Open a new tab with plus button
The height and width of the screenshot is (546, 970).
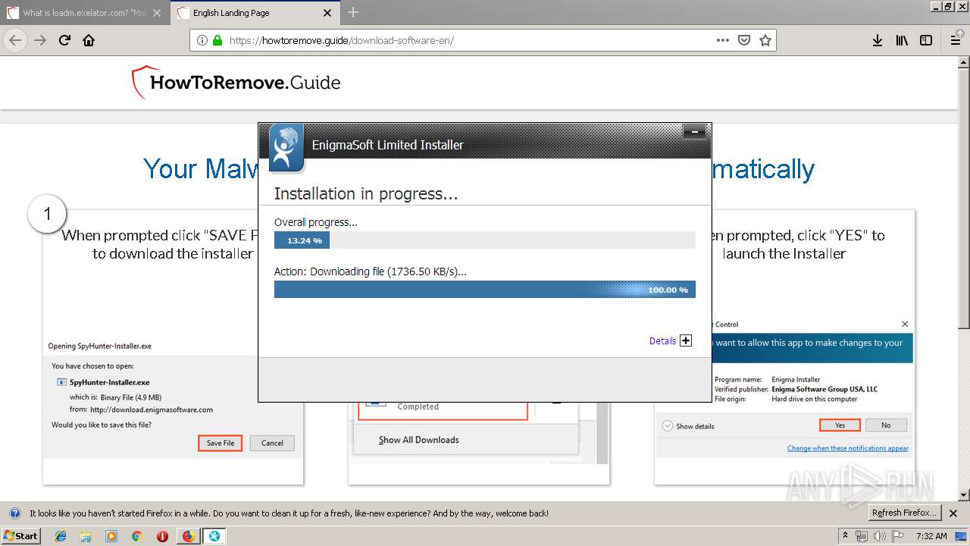(x=353, y=12)
